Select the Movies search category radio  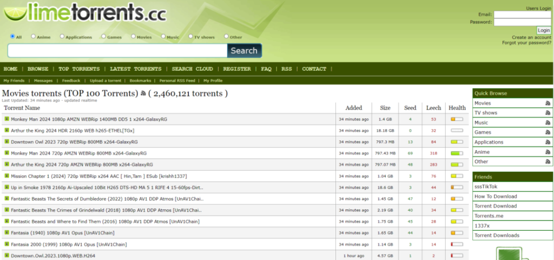point(133,36)
